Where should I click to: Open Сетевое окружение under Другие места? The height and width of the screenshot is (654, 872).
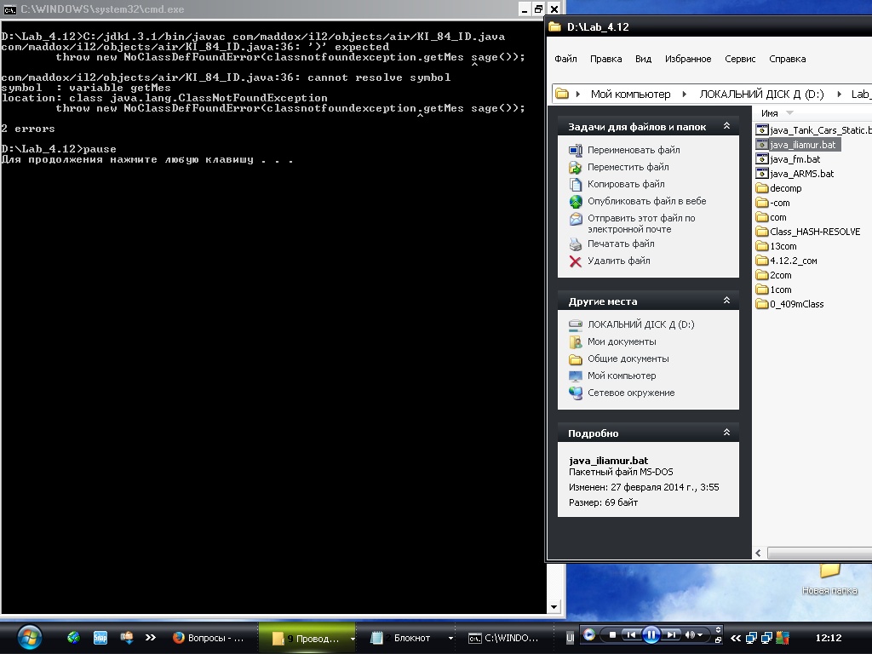631,393
